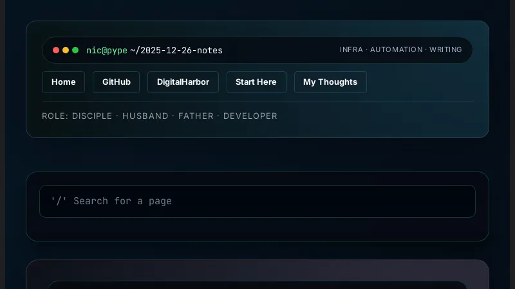The width and height of the screenshot is (515, 289).
Task: Click the yellow terminal dot
Action: click(66, 50)
